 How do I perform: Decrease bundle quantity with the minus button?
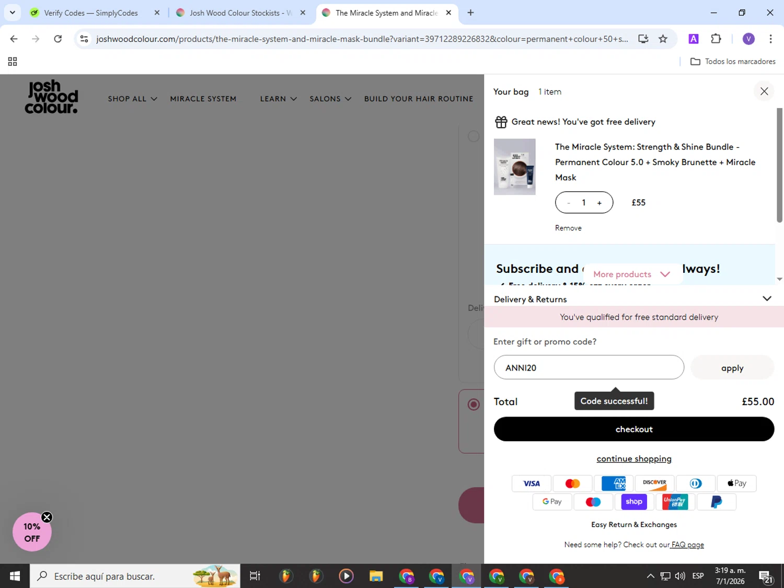coord(569,203)
